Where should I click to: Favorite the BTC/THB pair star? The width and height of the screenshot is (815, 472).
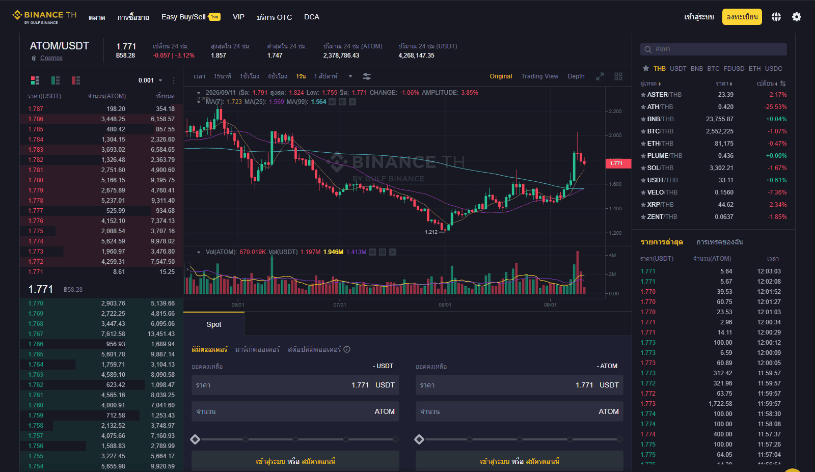tap(643, 131)
